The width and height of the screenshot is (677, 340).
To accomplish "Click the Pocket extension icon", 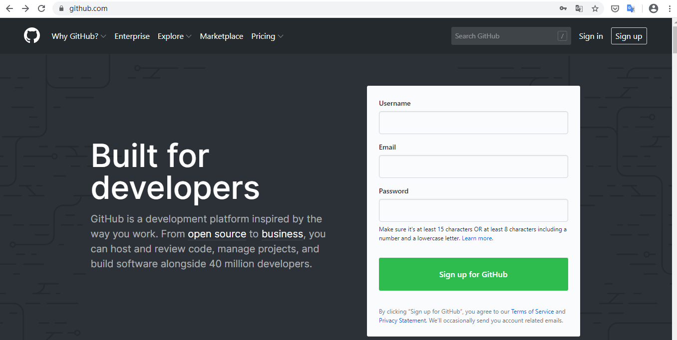I will click(616, 8).
